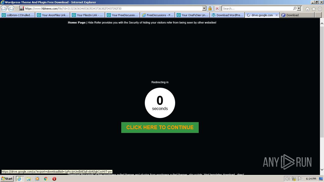Open the recent pages dropdown arrow
The height and width of the screenshot is (182, 324).
tap(16, 9)
